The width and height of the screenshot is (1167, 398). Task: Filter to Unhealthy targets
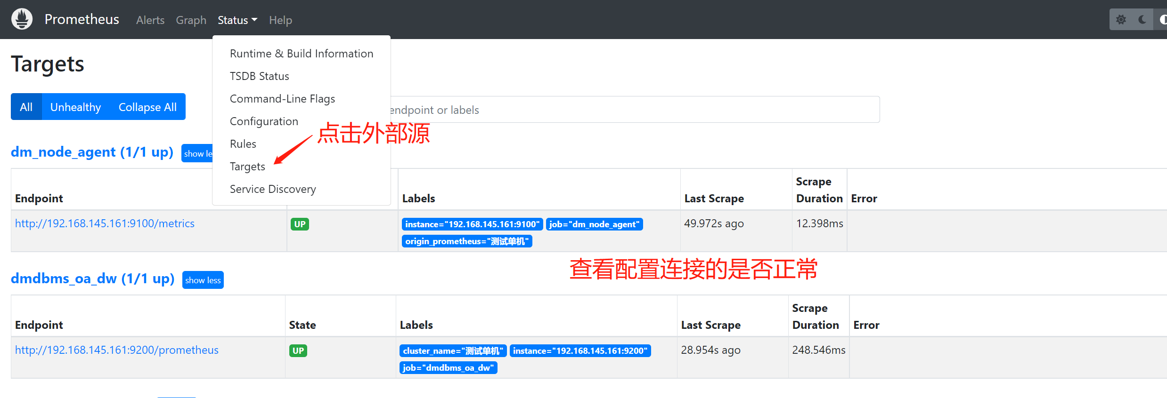(75, 107)
